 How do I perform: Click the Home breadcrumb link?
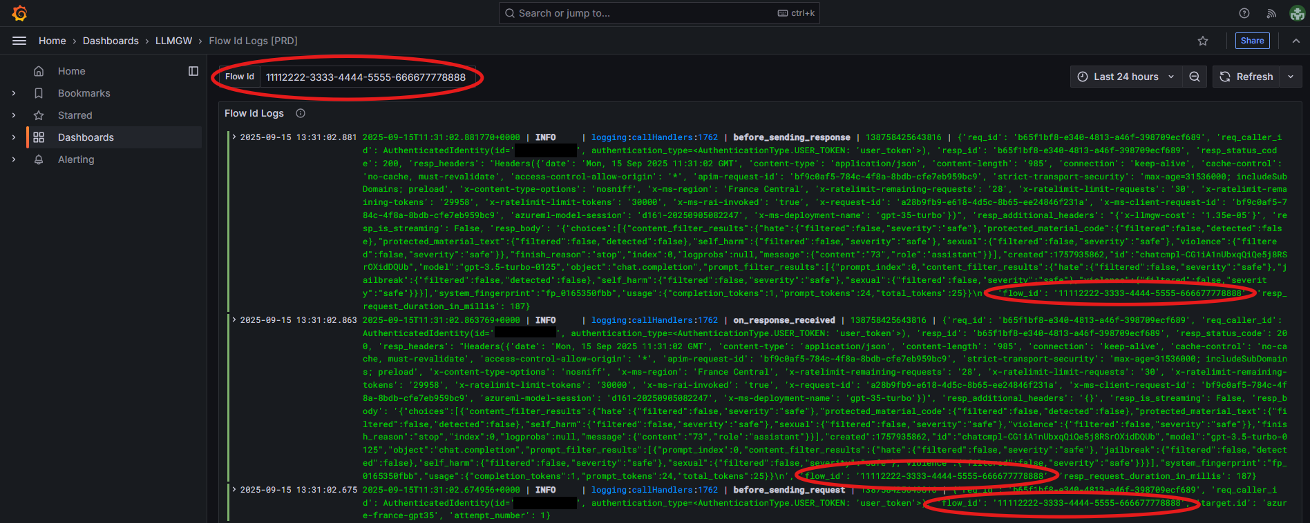53,41
